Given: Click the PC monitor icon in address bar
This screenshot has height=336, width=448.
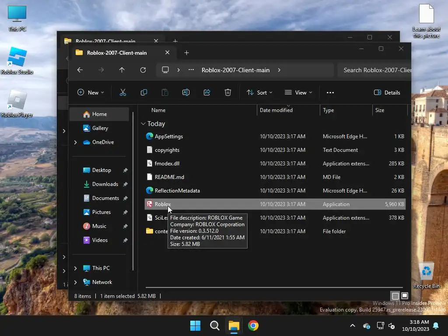Looking at the screenshot, I should pos(165,70).
